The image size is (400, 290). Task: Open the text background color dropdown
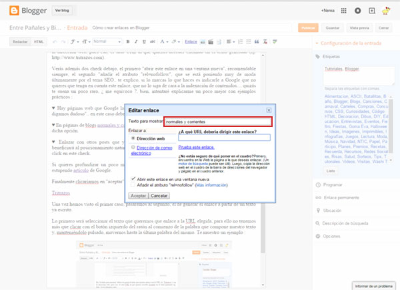pyautogui.click(x=176, y=41)
